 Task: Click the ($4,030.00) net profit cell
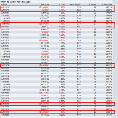(44, 112)
